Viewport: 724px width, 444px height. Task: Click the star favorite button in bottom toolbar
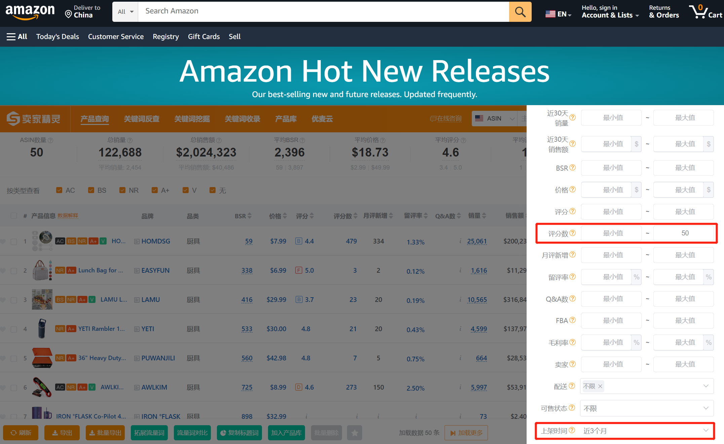pyautogui.click(x=354, y=433)
